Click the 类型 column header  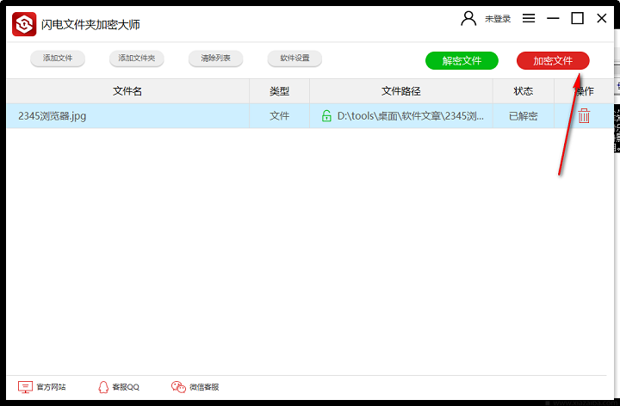[x=279, y=91]
